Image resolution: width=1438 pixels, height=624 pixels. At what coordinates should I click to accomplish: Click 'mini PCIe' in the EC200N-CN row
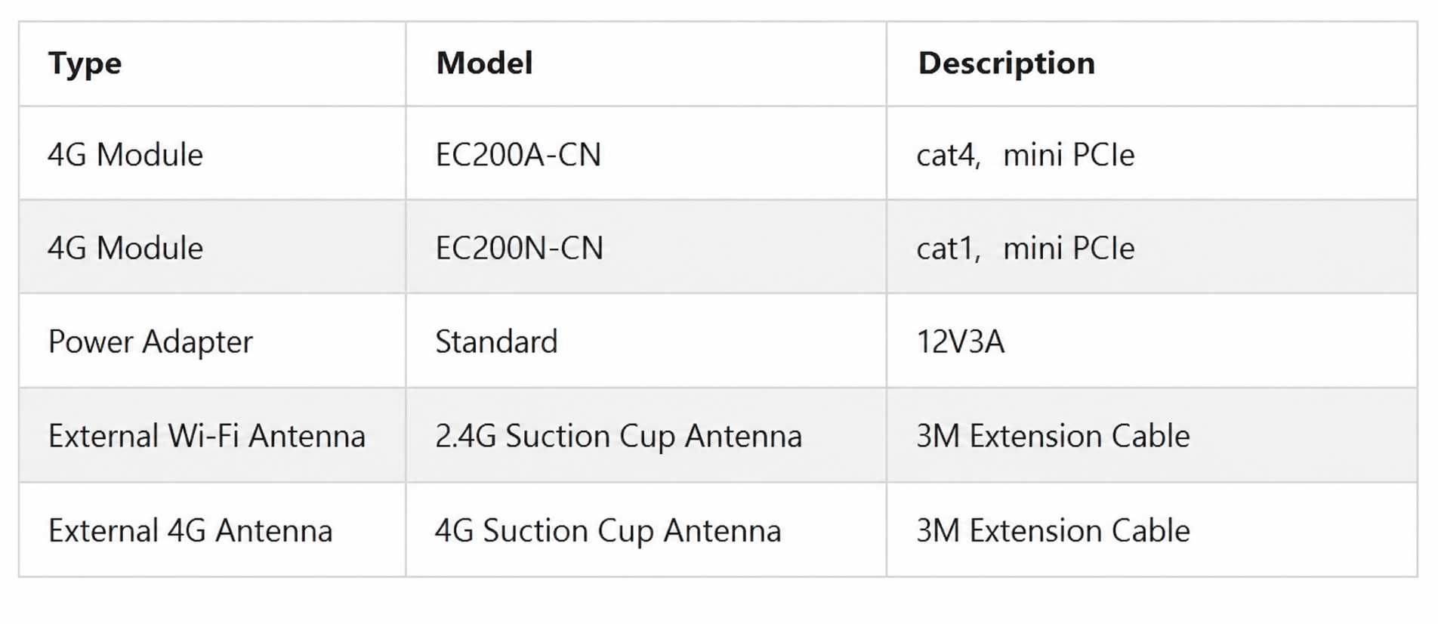(1068, 248)
